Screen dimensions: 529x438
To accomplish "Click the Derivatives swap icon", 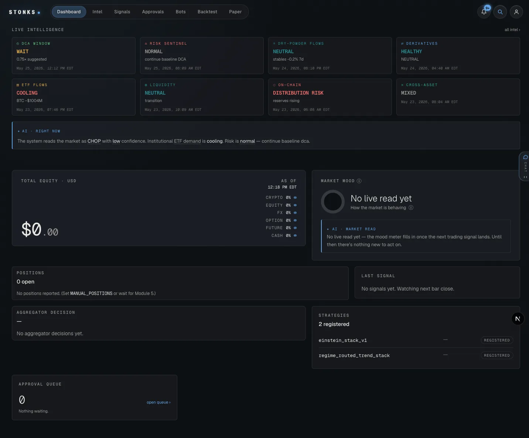I will [x=402, y=44].
